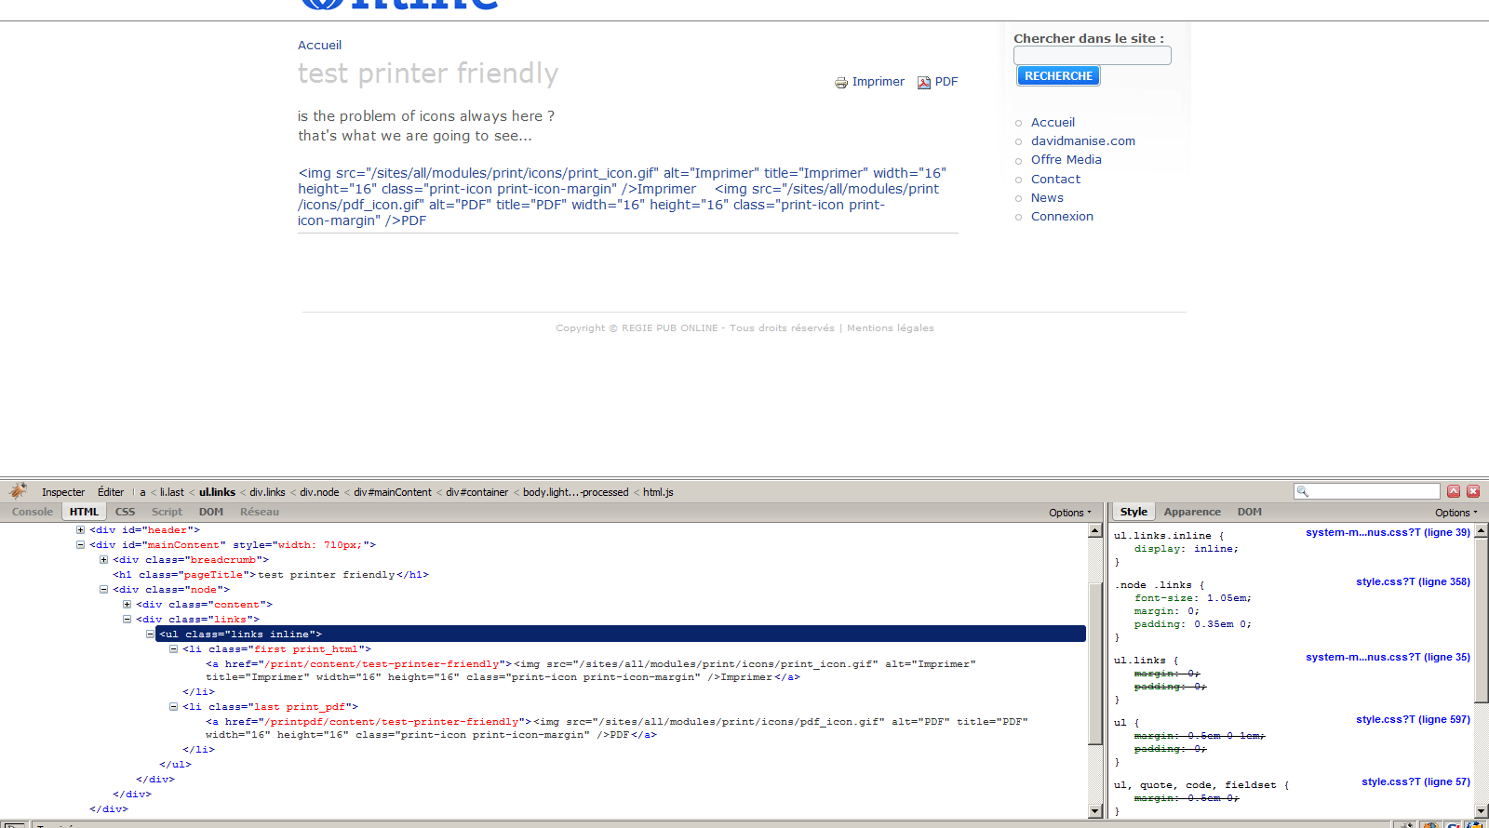Viewport: 1489px width, 828px height.
Task: Click the RECHERCHE search button
Action: tap(1058, 76)
